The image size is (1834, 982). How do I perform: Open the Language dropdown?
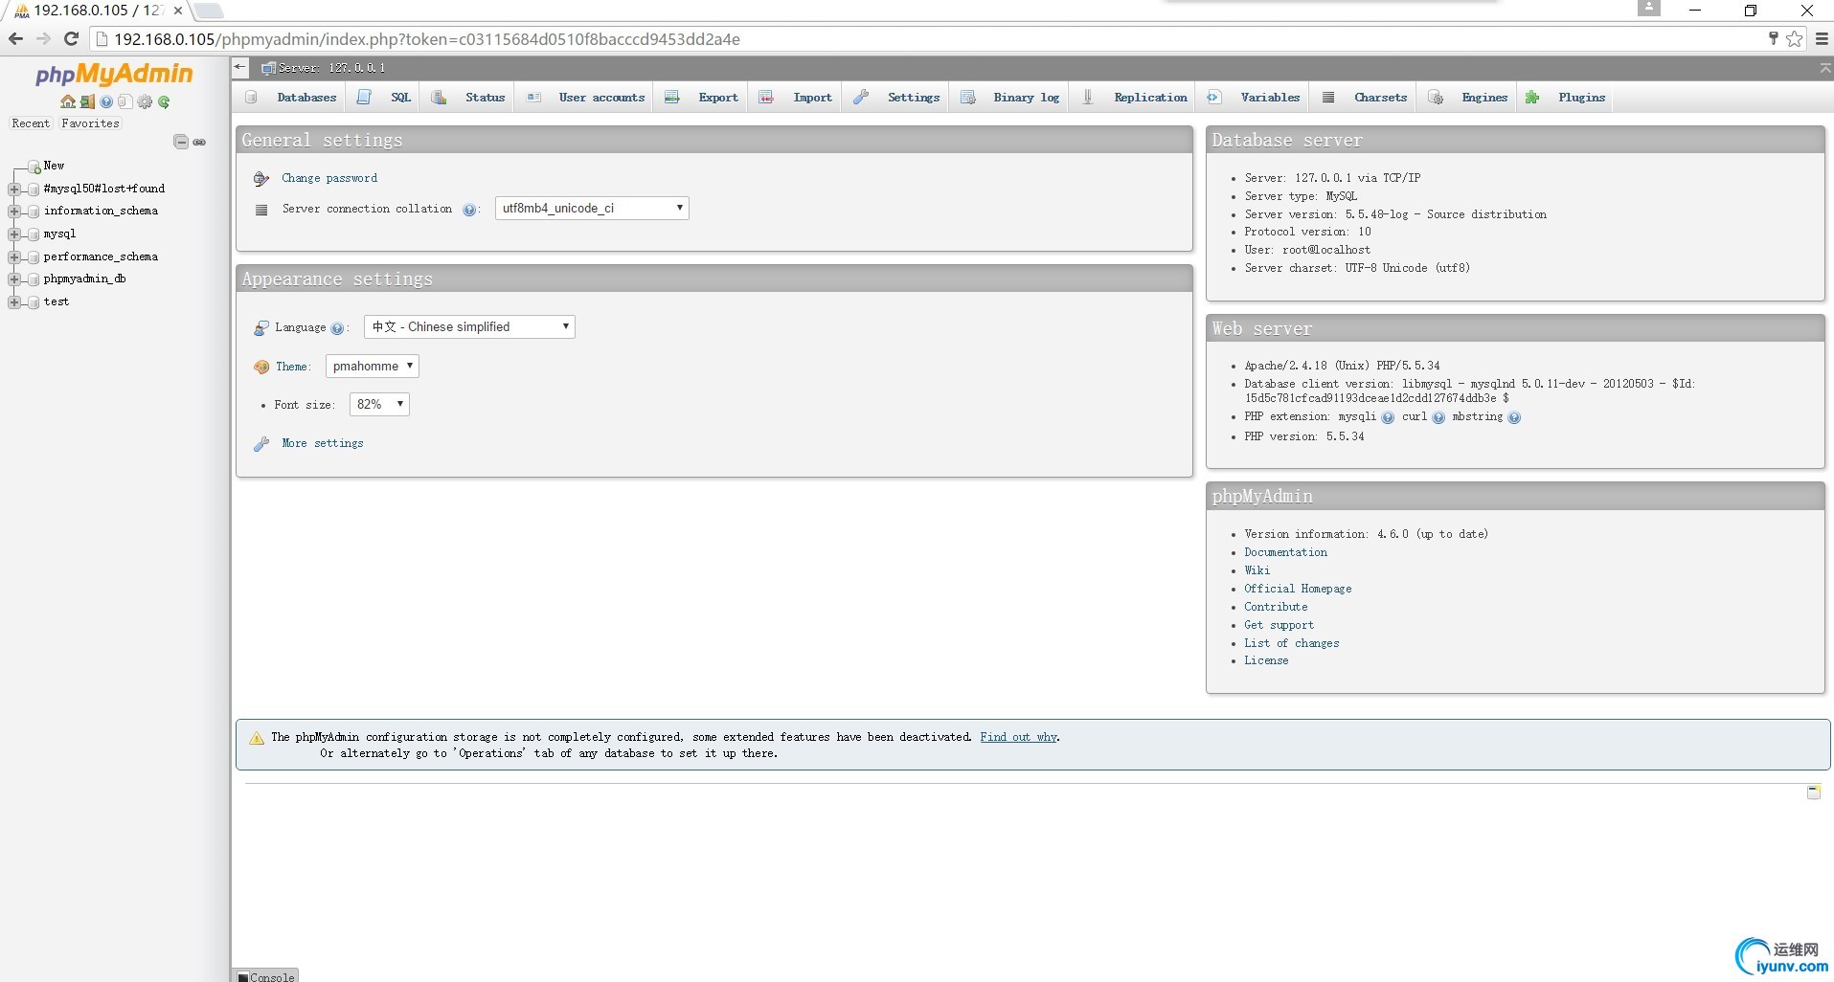(x=469, y=327)
